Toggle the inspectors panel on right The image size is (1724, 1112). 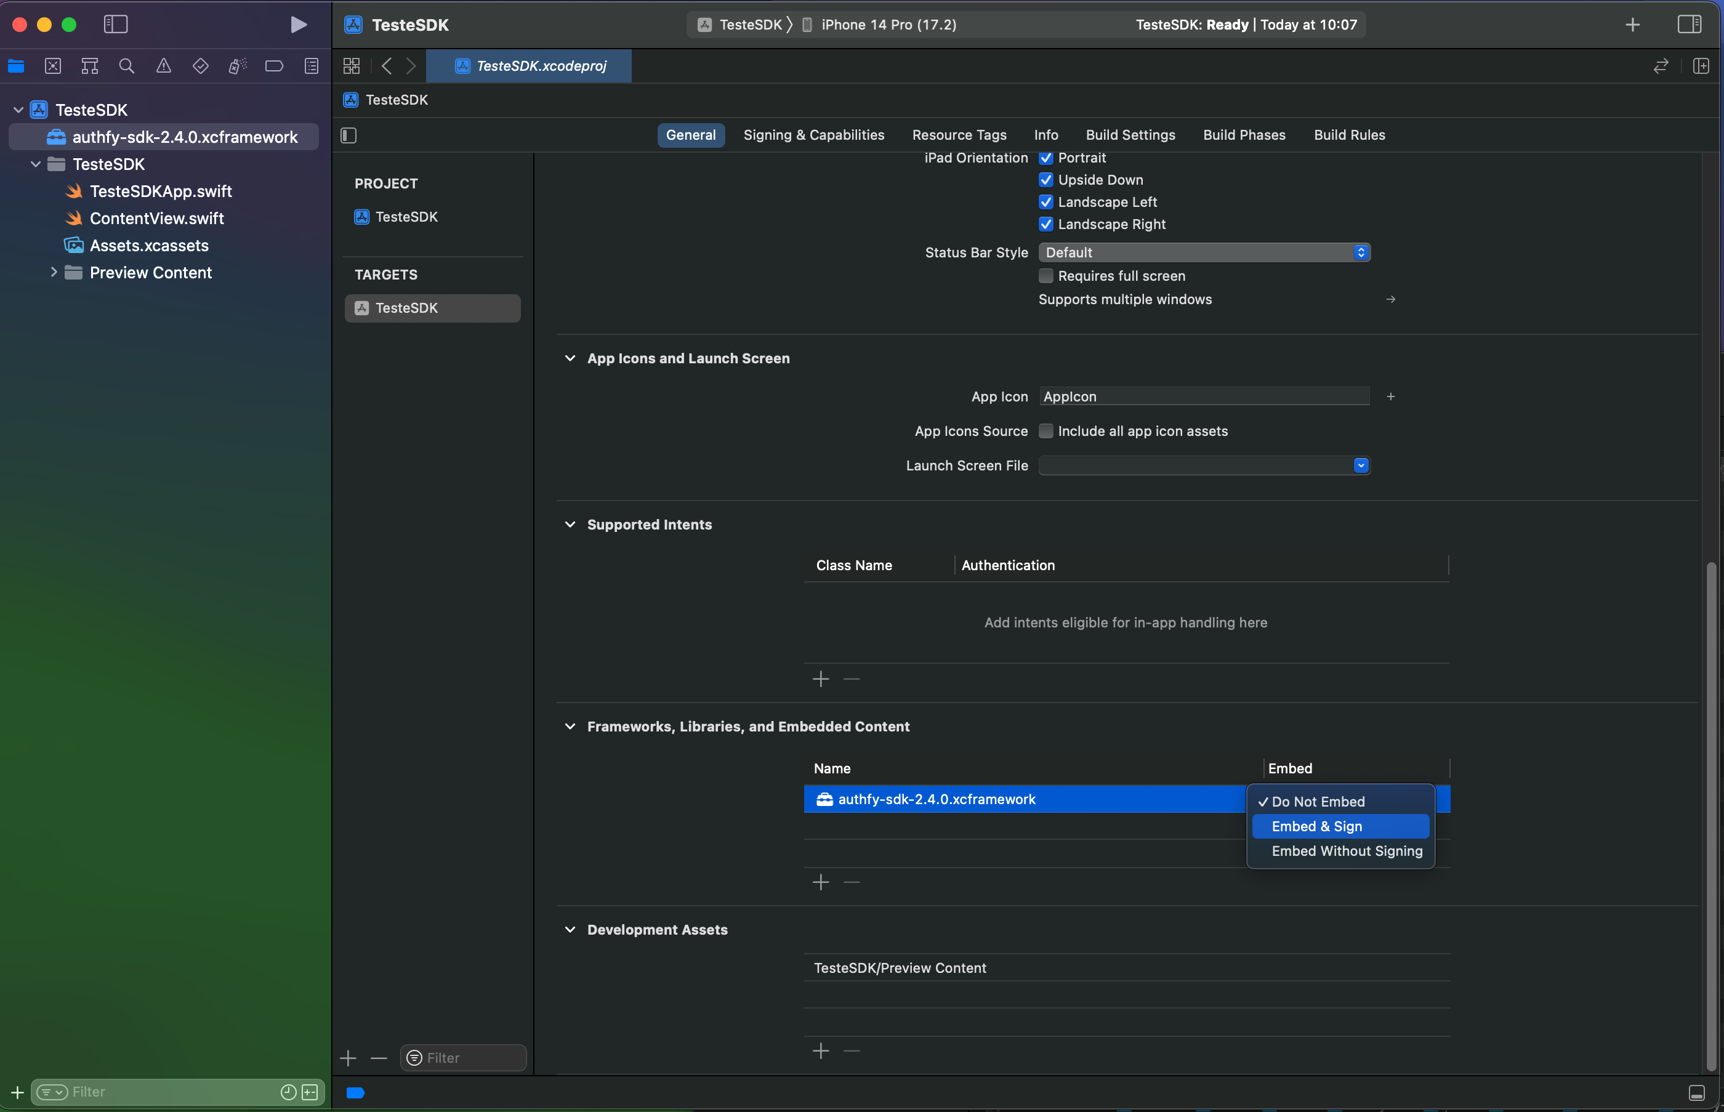(x=1690, y=25)
